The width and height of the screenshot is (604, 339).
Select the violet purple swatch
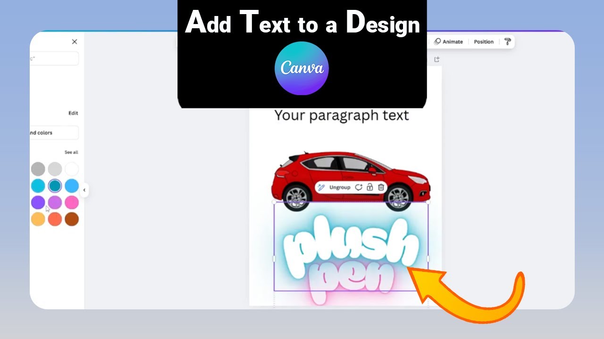pos(38,202)
